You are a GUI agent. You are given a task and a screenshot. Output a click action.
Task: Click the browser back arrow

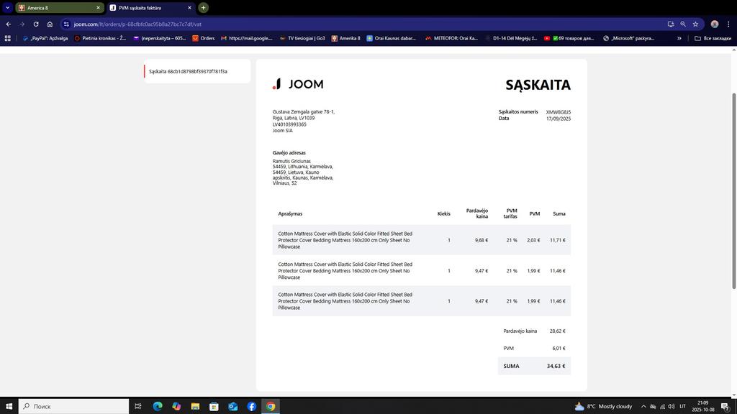(9, 24)
